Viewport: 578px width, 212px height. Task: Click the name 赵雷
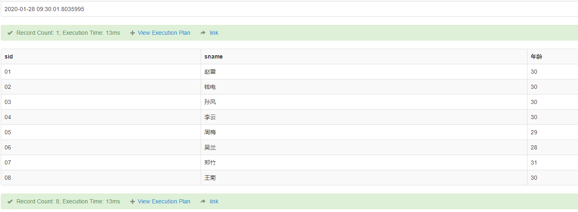point(210,72)
